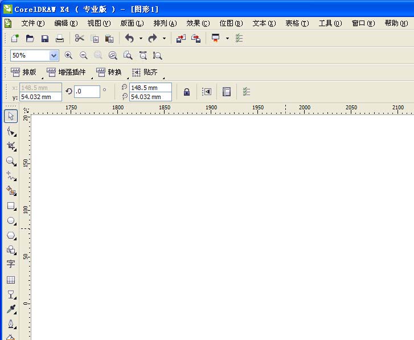This screenshot has height=340, width=414.
Task: Click the y position field 54.032 mm
Action: pos(40,97)
